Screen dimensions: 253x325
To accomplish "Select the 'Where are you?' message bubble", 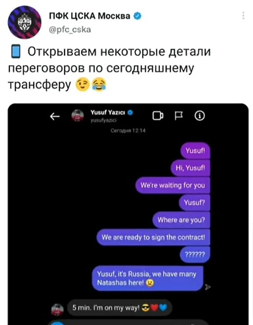I will click(181, 220).
